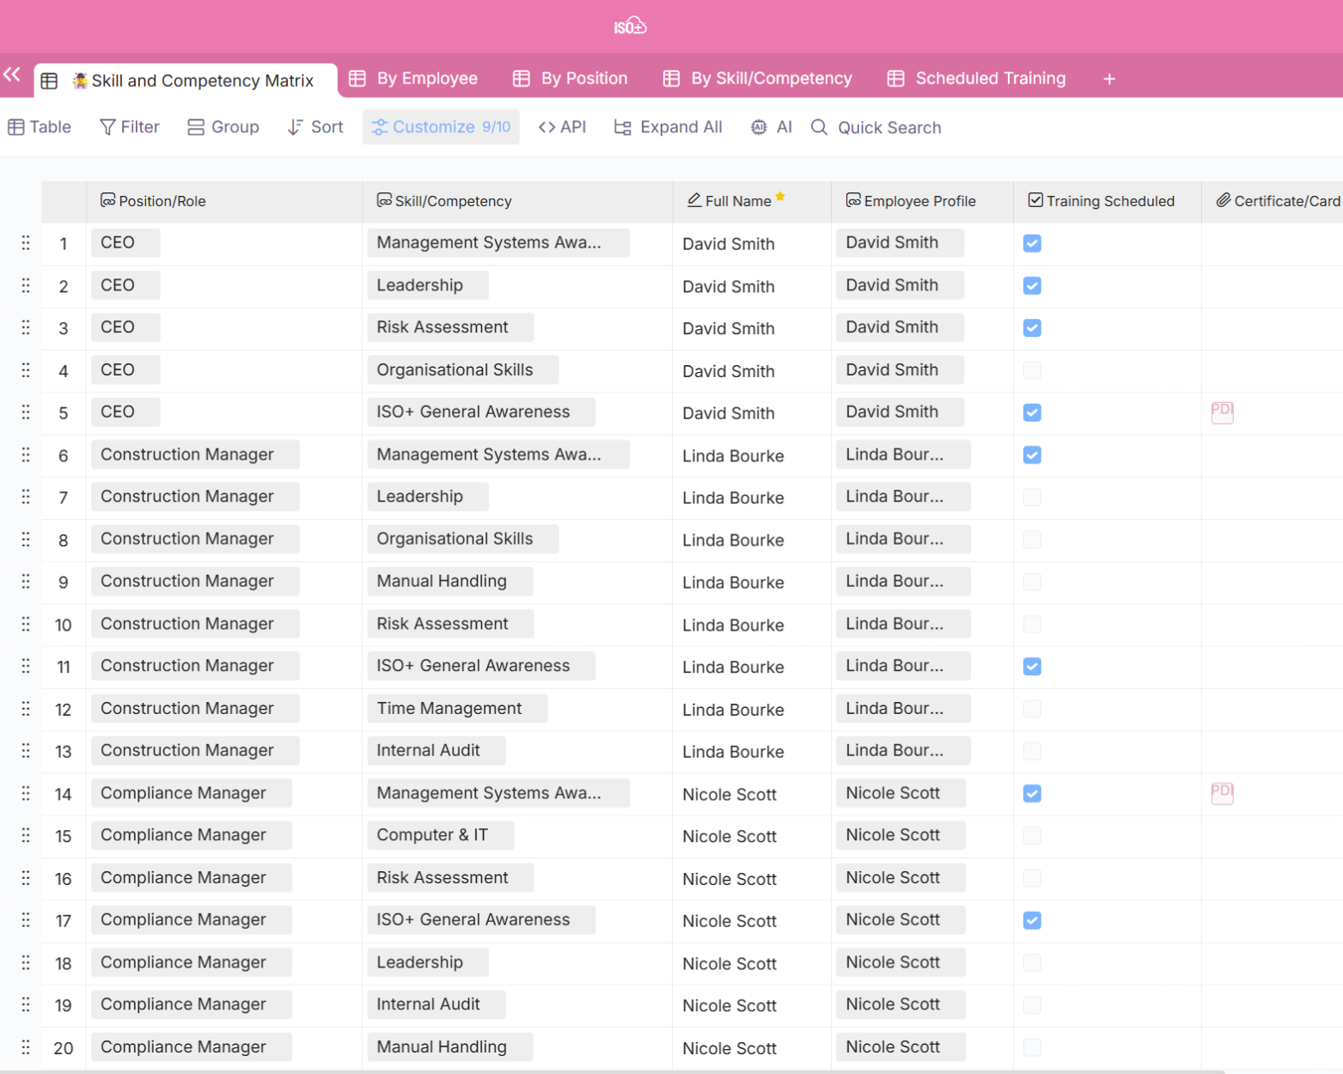Open the Table view dropdown
The width and height of the screenshot is (1343, 1074).
pos(40,127)
